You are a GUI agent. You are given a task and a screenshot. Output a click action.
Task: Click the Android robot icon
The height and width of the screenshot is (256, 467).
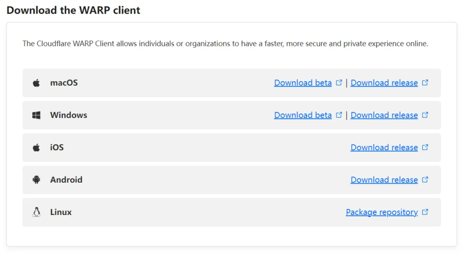point(36,180)
